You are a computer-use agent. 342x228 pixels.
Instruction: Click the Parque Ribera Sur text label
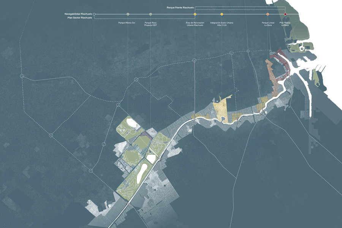click(x=128, y=23)
